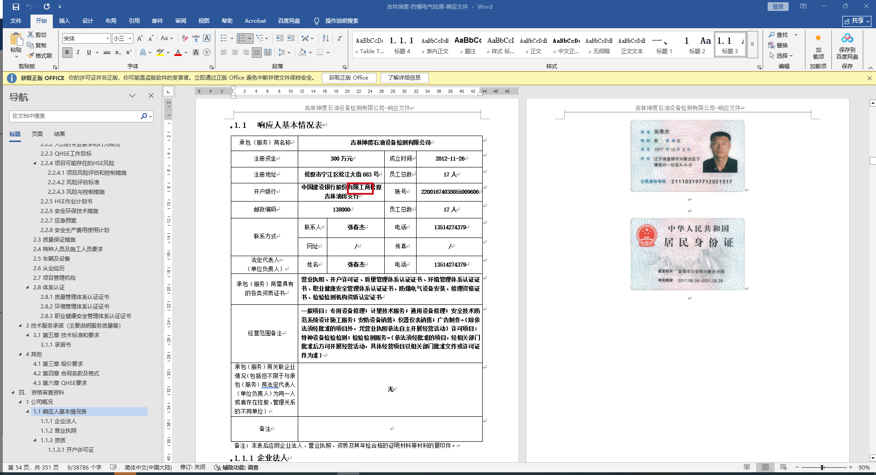The image size is (876, 475).
Task: Apply subscript formatting
Action: tap(118, 52)
